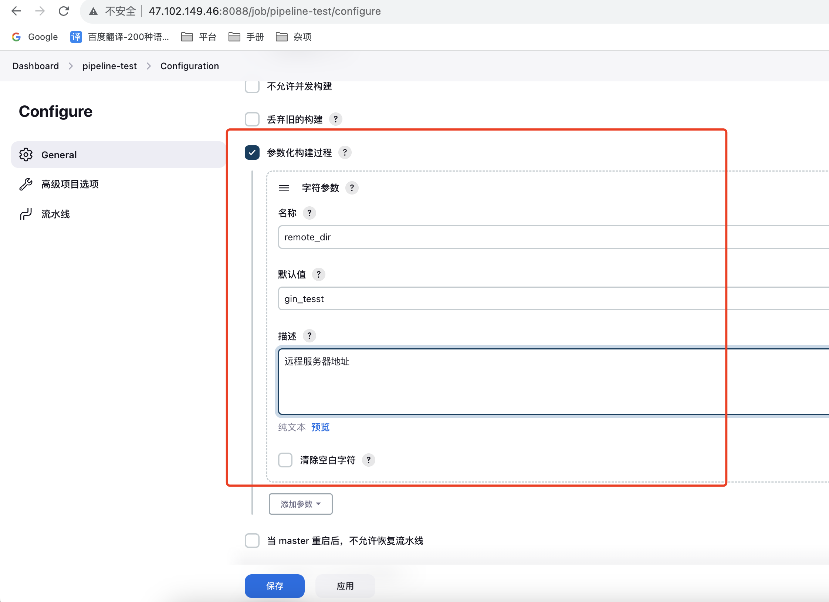Click the not-secure warning triangle icon
This screenshot has width=829, height=602.
point(93,11)
